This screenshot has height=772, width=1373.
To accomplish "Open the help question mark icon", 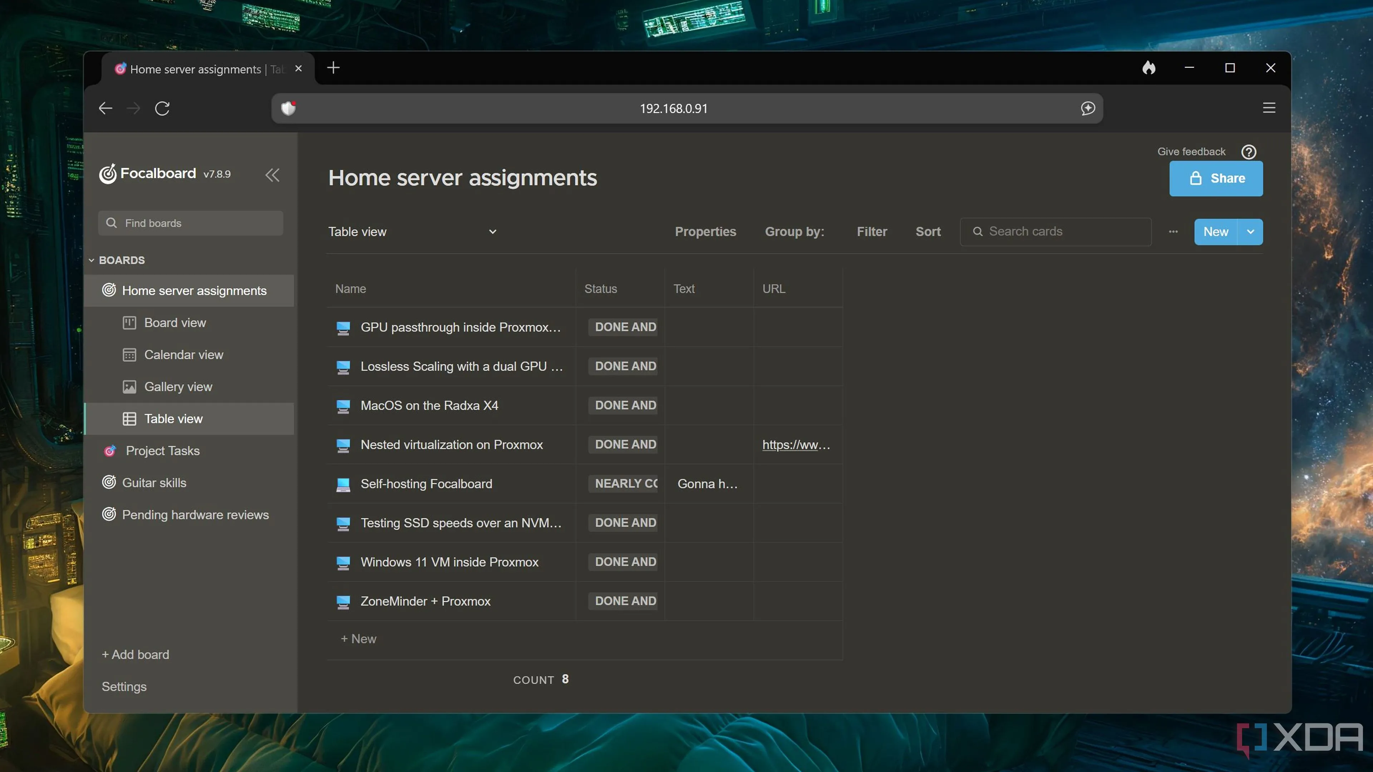I will pyautogui.click(x=1249, y=152).
